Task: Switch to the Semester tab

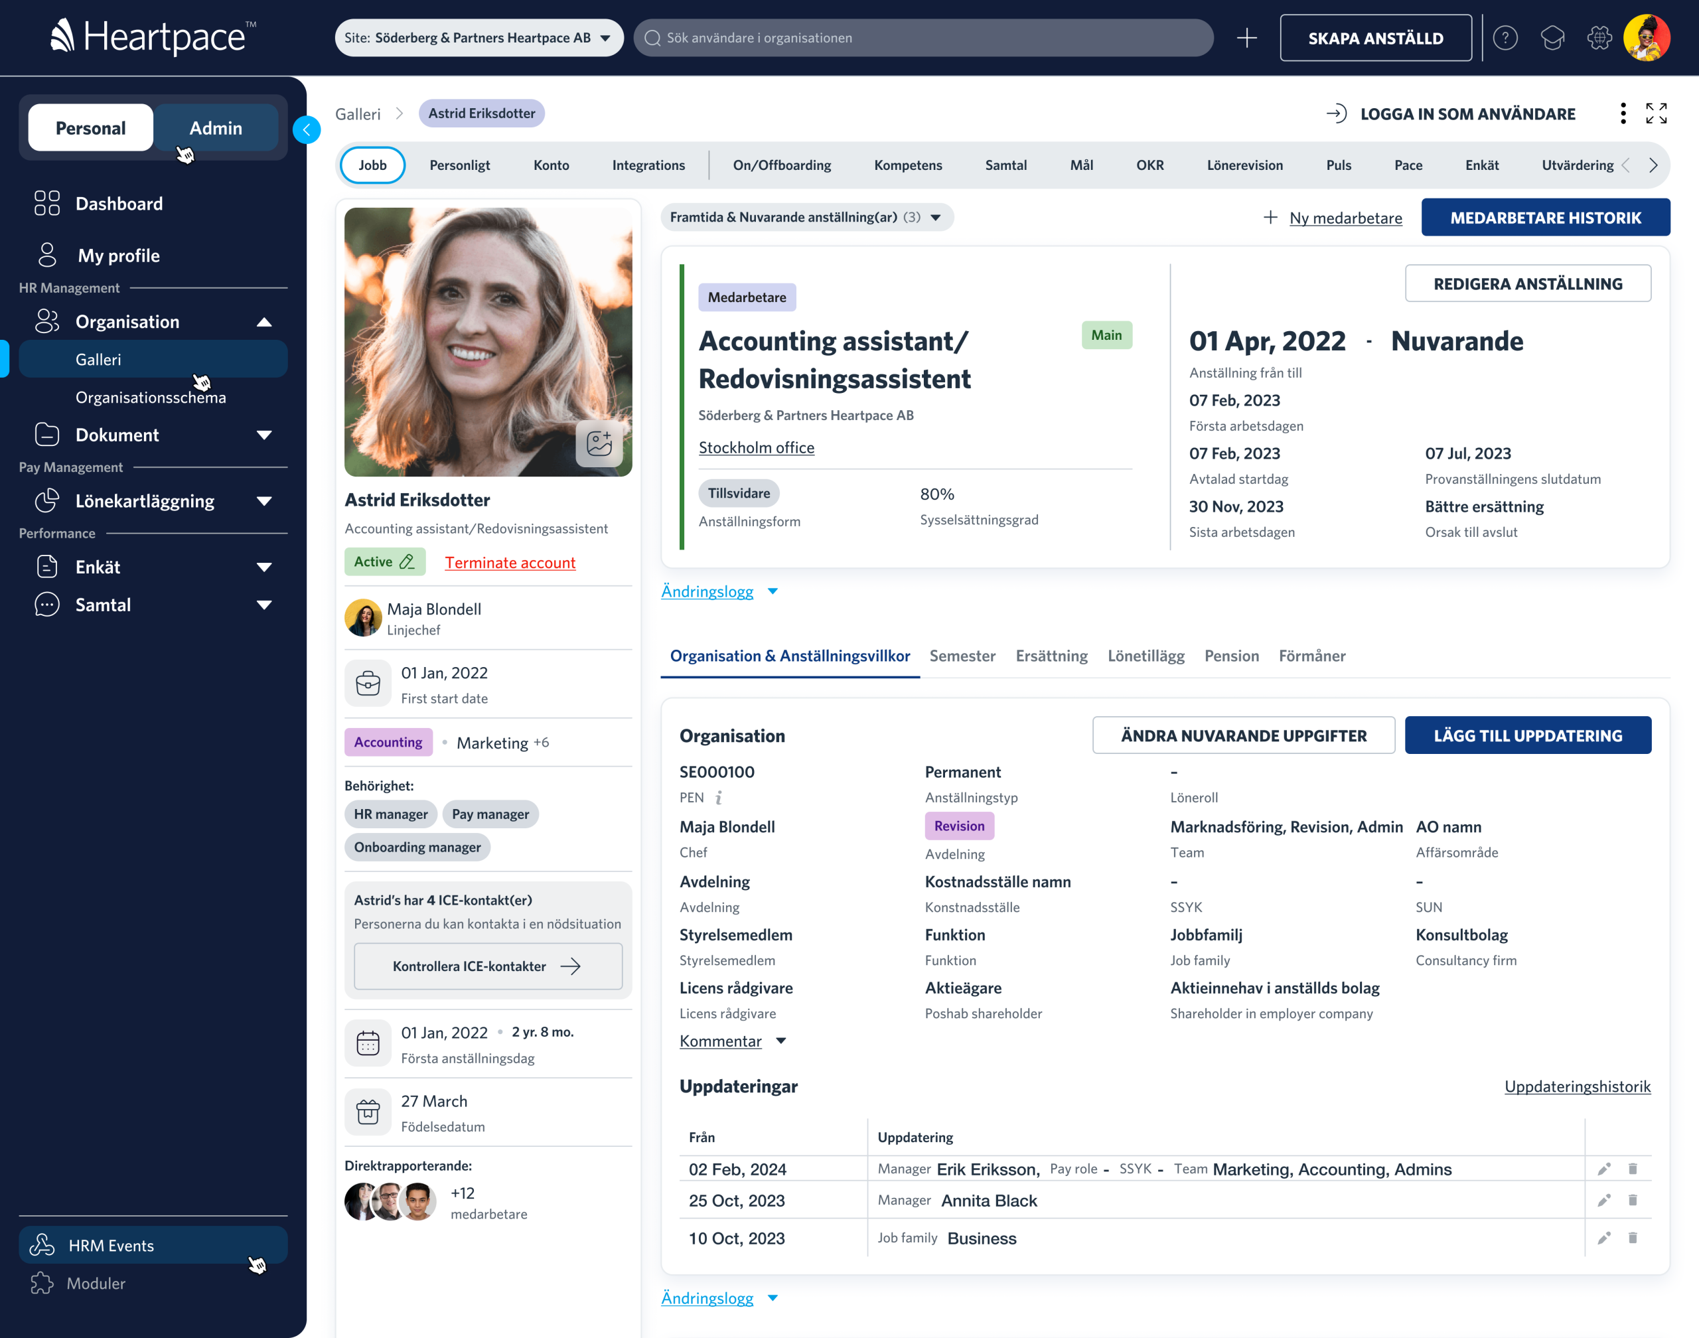Action: (962, 656)
